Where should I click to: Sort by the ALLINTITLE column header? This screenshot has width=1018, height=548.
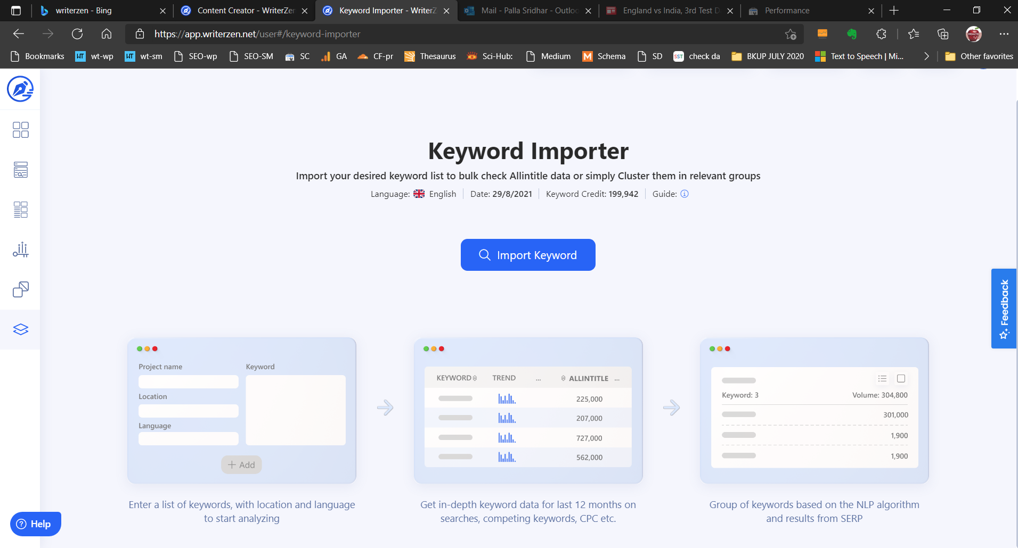point(584,378)
